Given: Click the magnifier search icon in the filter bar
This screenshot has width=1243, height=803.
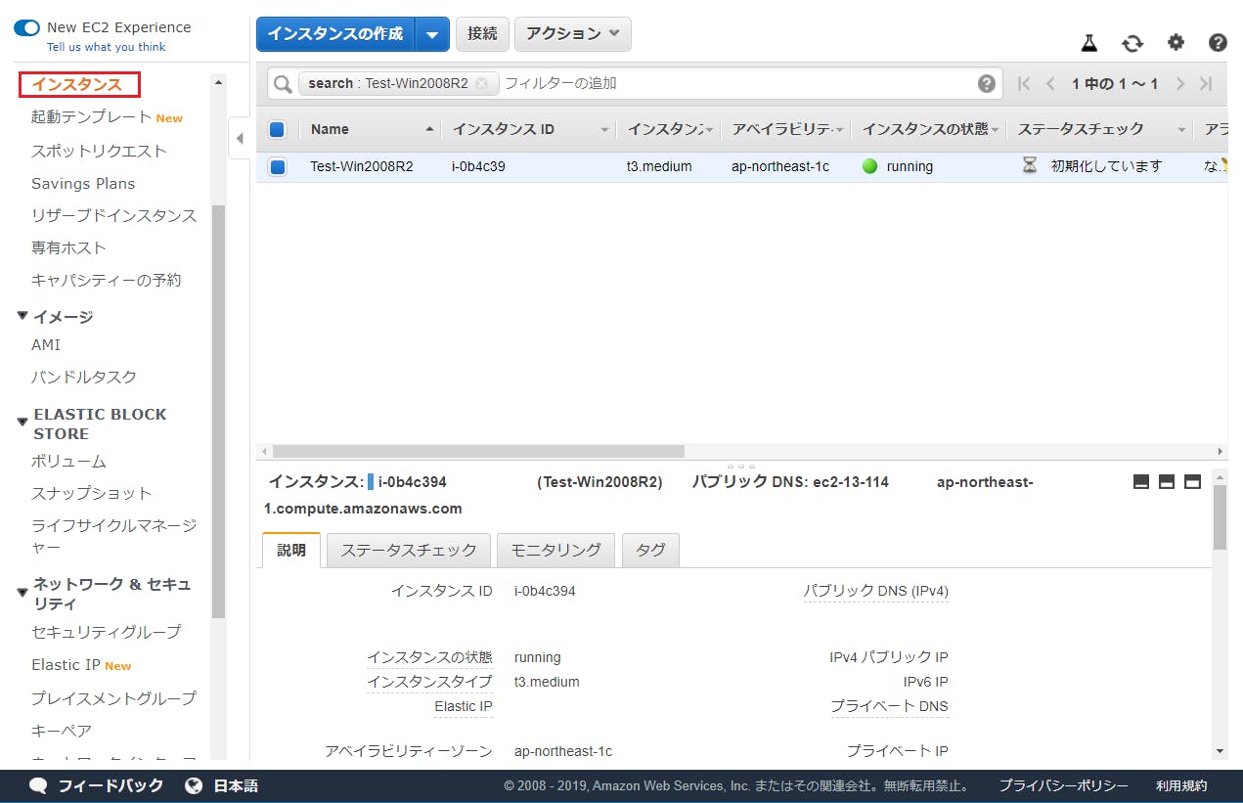Looking at the screenshot, I should (283, 84).
